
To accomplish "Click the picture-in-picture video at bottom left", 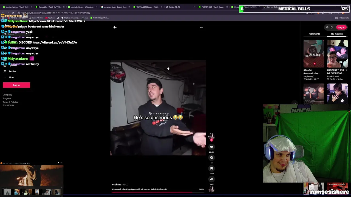I will [32, 175].
